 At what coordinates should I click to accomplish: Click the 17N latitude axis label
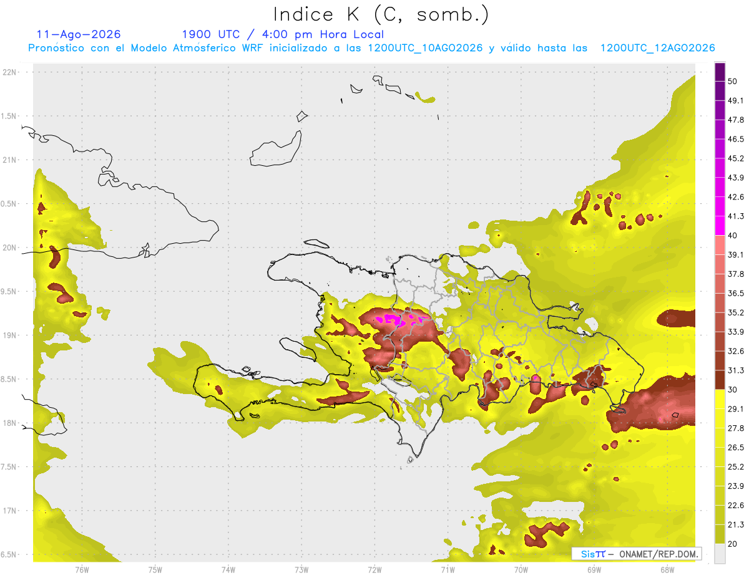click(10, 511)
